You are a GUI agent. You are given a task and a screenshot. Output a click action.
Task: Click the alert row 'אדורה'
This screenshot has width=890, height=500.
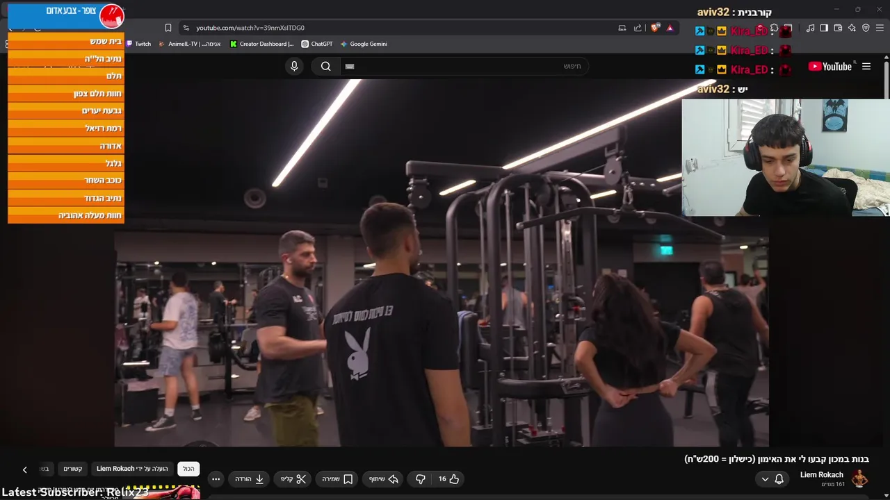66,146
